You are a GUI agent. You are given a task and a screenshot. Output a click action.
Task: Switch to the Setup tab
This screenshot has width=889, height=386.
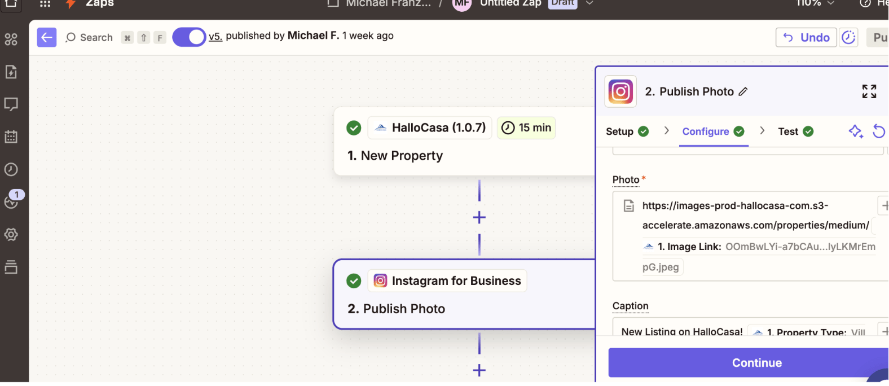pyautogui.click(x=627, y=131)
